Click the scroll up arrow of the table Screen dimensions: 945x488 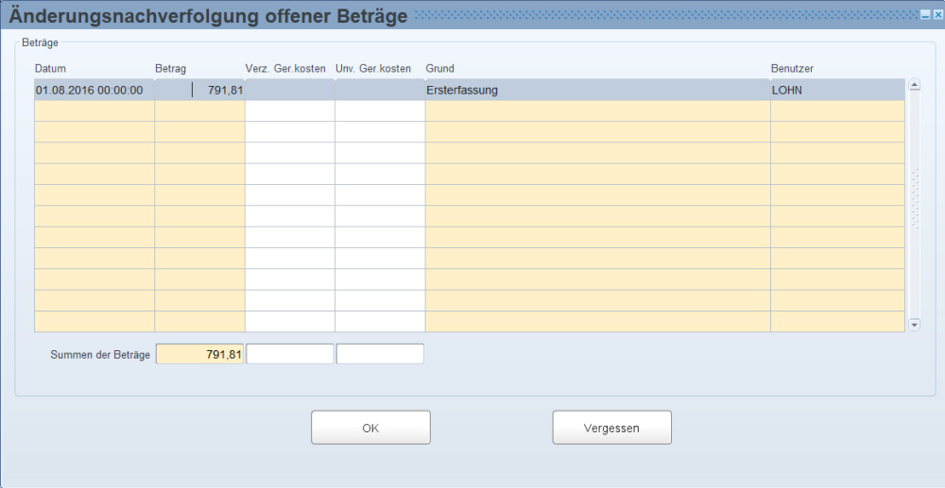[x=914, y=85]
